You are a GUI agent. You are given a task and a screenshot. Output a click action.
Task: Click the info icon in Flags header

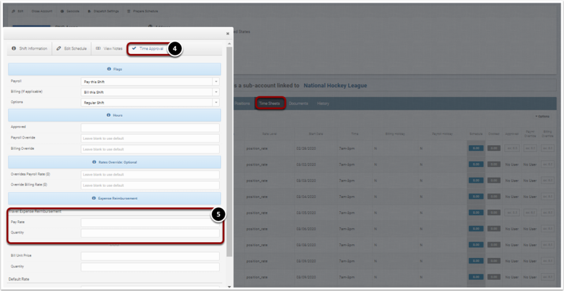click(x=109, y=69)
